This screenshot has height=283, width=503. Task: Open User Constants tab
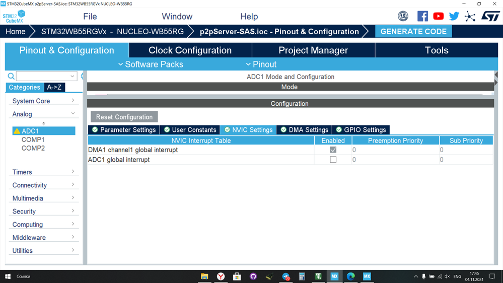tap(190, 130)
